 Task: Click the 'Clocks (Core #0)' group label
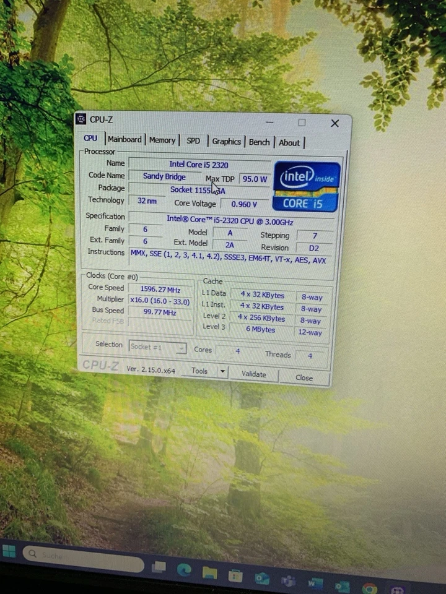click(x=112, y=276)
